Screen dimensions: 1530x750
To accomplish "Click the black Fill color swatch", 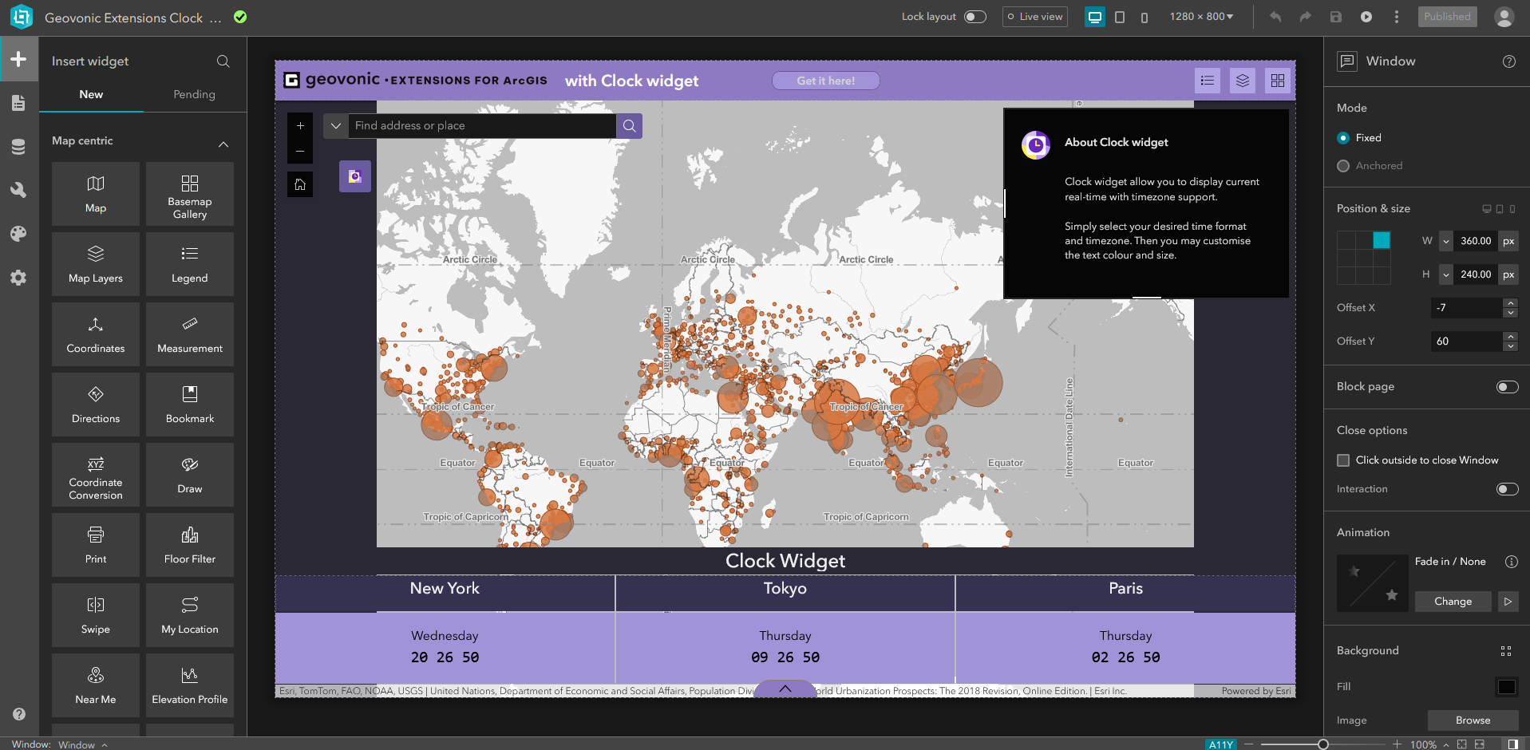I will coord(1506,687).
